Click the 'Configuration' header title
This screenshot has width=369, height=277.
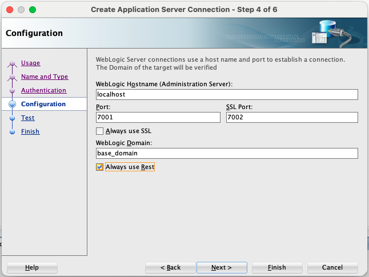pyautogui.click(x=34, y=33)
